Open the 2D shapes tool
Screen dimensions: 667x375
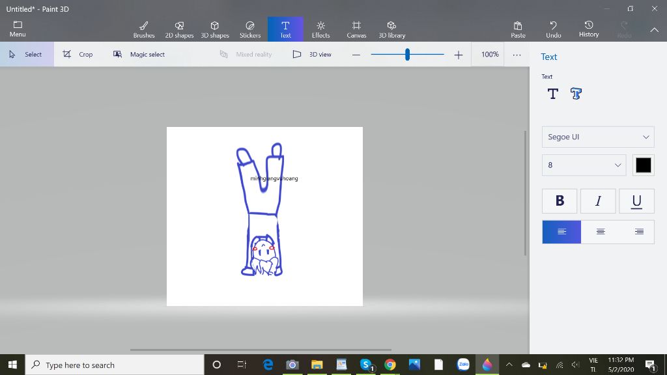point(179,29)
